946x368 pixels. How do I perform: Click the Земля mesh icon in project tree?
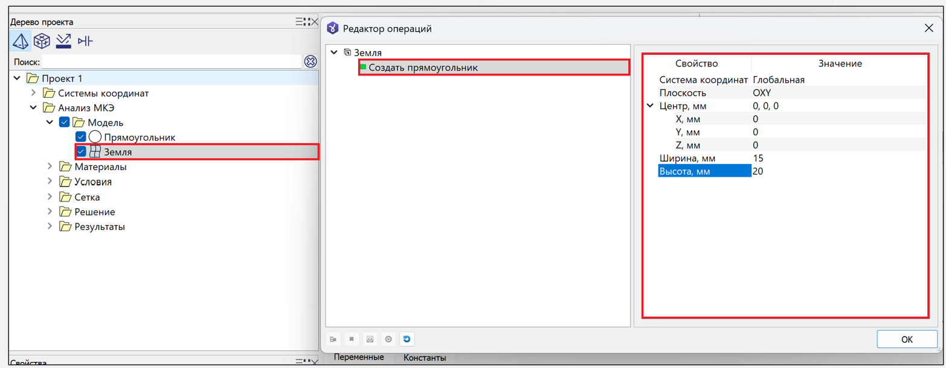coord(95,152)
